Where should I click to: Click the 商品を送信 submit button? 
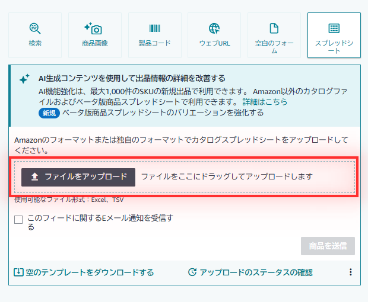tap(328, 246)
